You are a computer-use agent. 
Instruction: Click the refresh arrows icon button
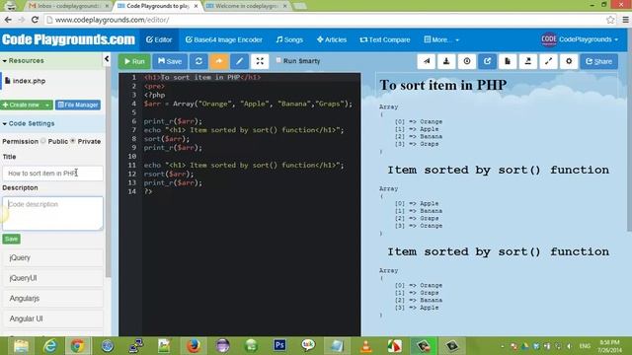point(198,61)
